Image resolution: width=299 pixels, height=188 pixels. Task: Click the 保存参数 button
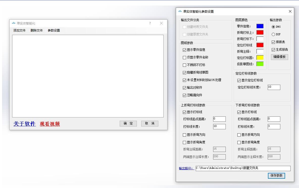[276, 176]
